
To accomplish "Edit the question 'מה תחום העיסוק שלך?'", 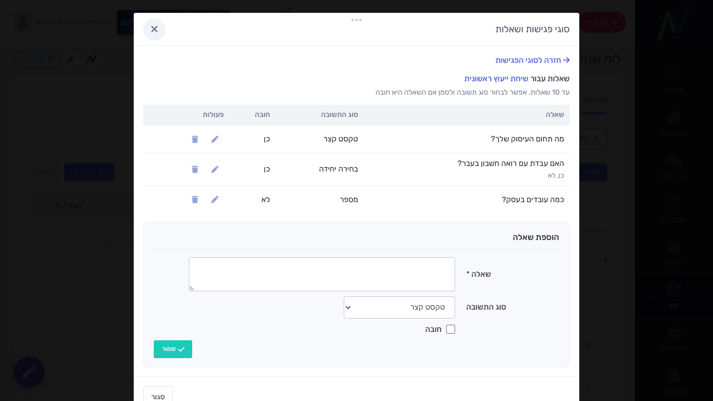I will tap(215, 139).
